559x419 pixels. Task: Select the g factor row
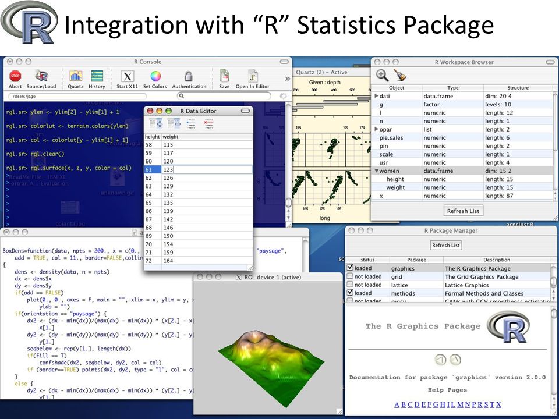coord(462,104)
